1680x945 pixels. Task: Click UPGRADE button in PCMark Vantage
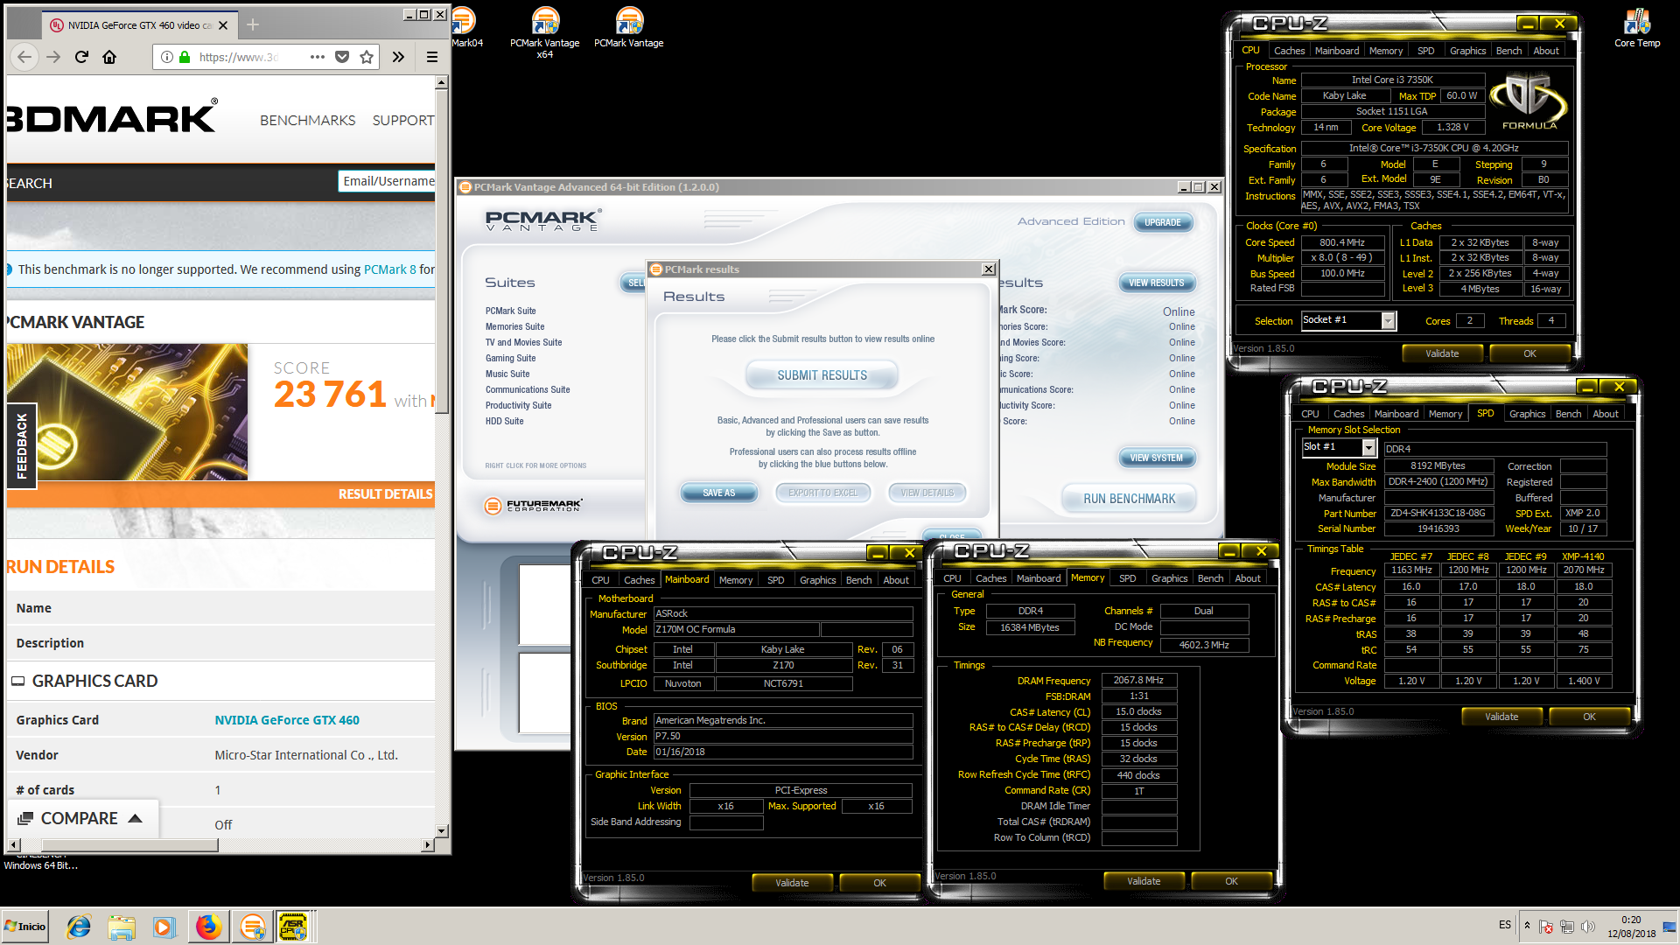(1163, 222)
